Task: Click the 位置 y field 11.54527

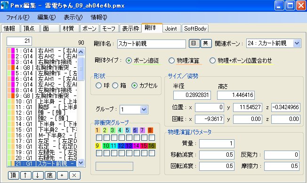Action: pos(248,107)
